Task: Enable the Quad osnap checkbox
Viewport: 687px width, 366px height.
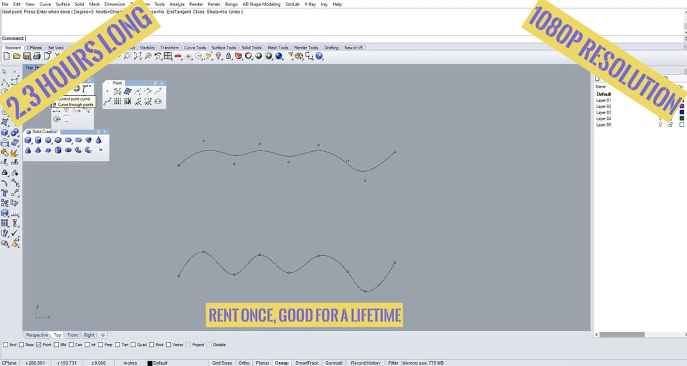Action: click(x=133, y=345)
